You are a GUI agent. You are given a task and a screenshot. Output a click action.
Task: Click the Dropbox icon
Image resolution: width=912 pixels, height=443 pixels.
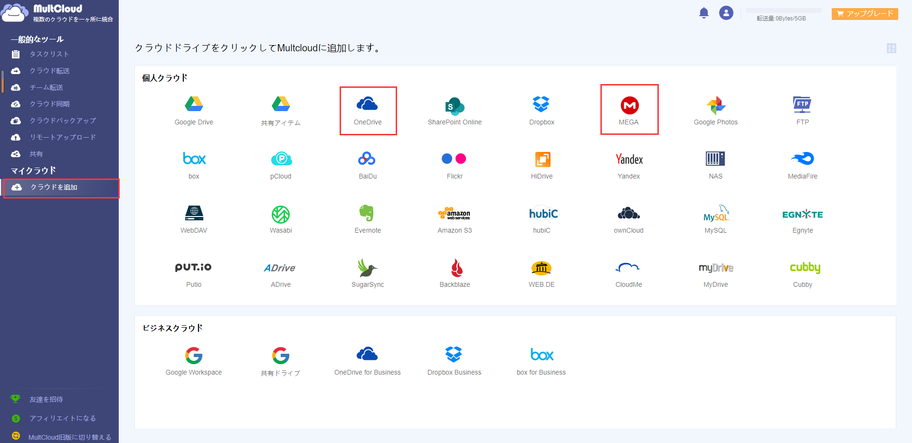[x=541, y=109]
